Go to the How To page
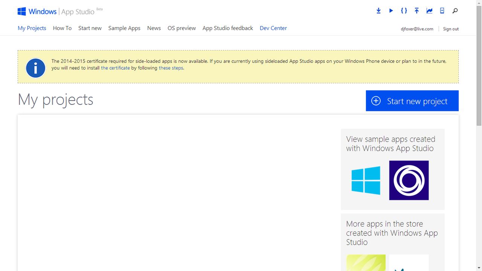 coord(62,28)
